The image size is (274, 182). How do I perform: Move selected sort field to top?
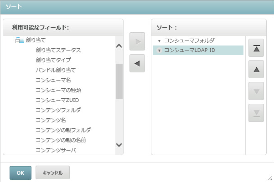click(256, 49)
